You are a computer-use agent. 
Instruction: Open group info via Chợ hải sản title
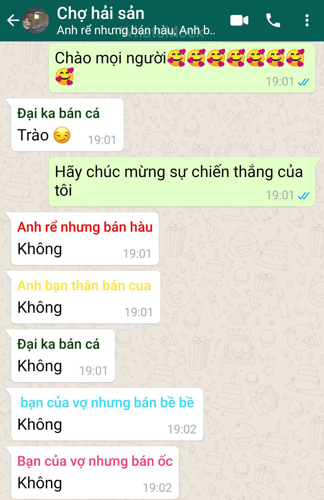(100, 13)
